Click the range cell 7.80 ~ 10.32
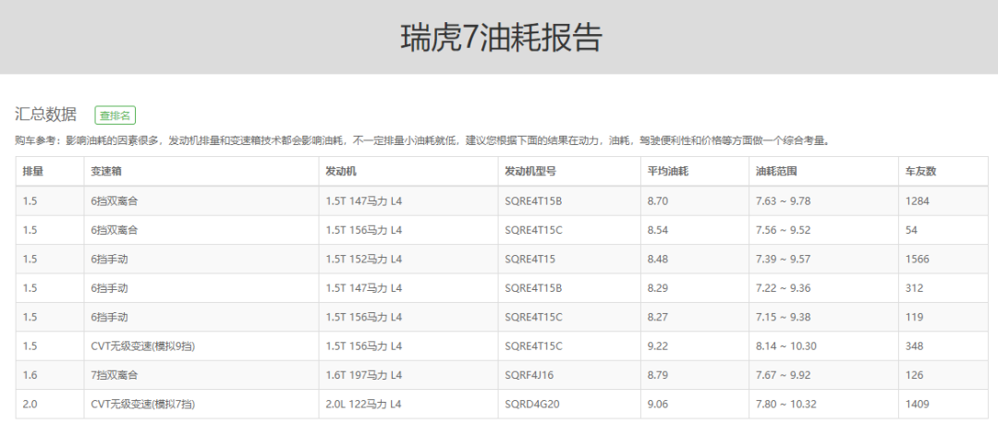The height and width of the screenshot is (424, 998). coord(786,404)
